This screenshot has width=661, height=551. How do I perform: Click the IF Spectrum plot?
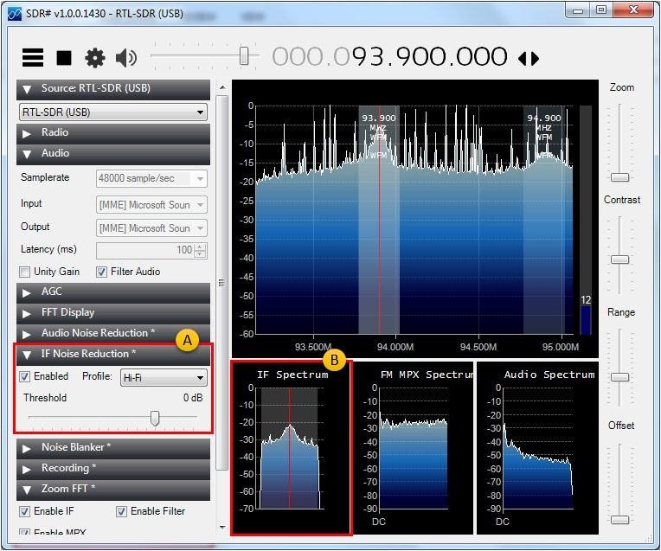coord(292,448)
